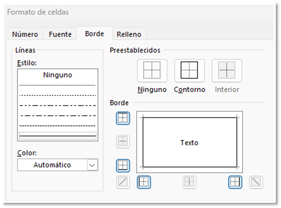Go to the Relleno tab
This screenshot has height=208, width=281.
tap(129, 34)
